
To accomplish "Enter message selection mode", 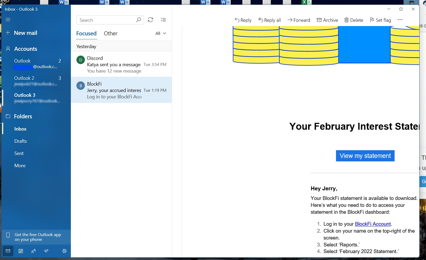I will tap(163, 20).
